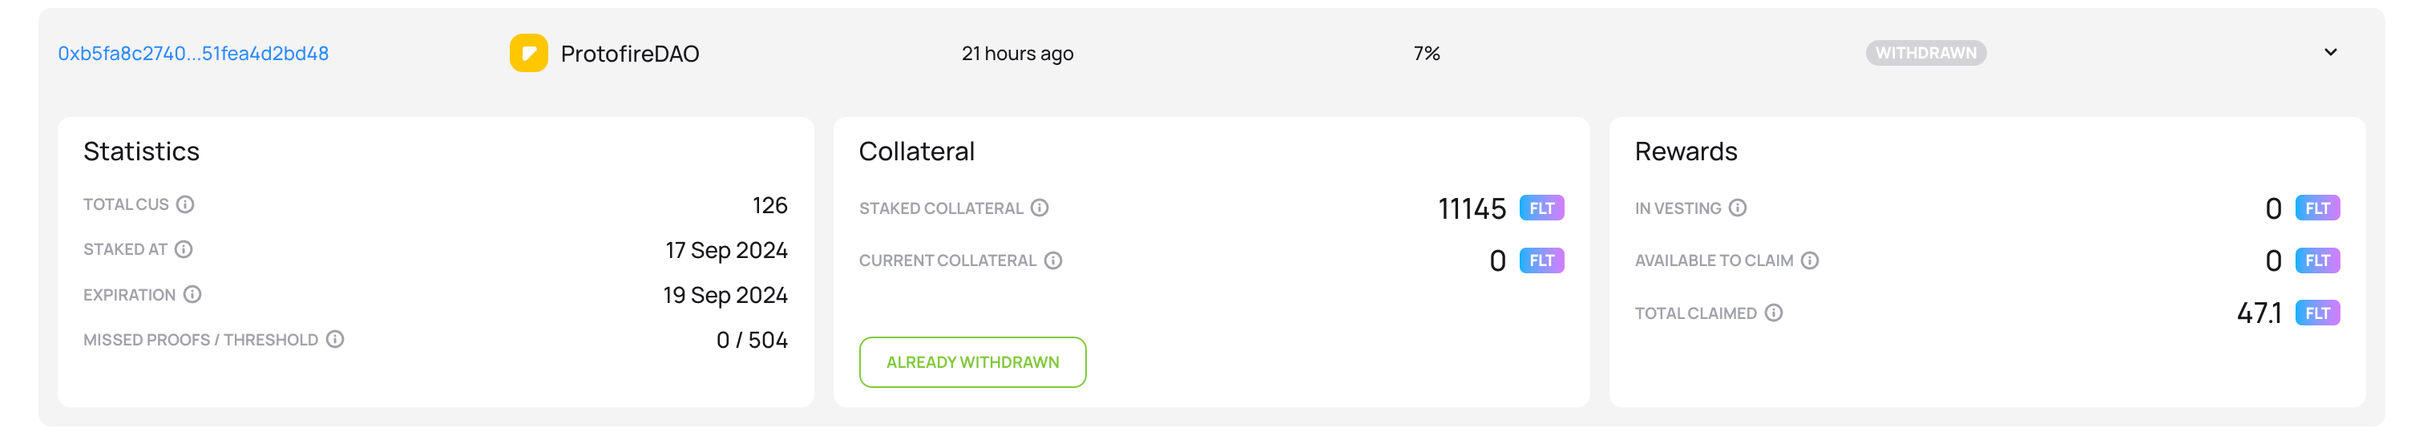Viewport: 2411px width, 436px height.
Task: Click the Available to Claim info icon
Action: point(1809,260)
